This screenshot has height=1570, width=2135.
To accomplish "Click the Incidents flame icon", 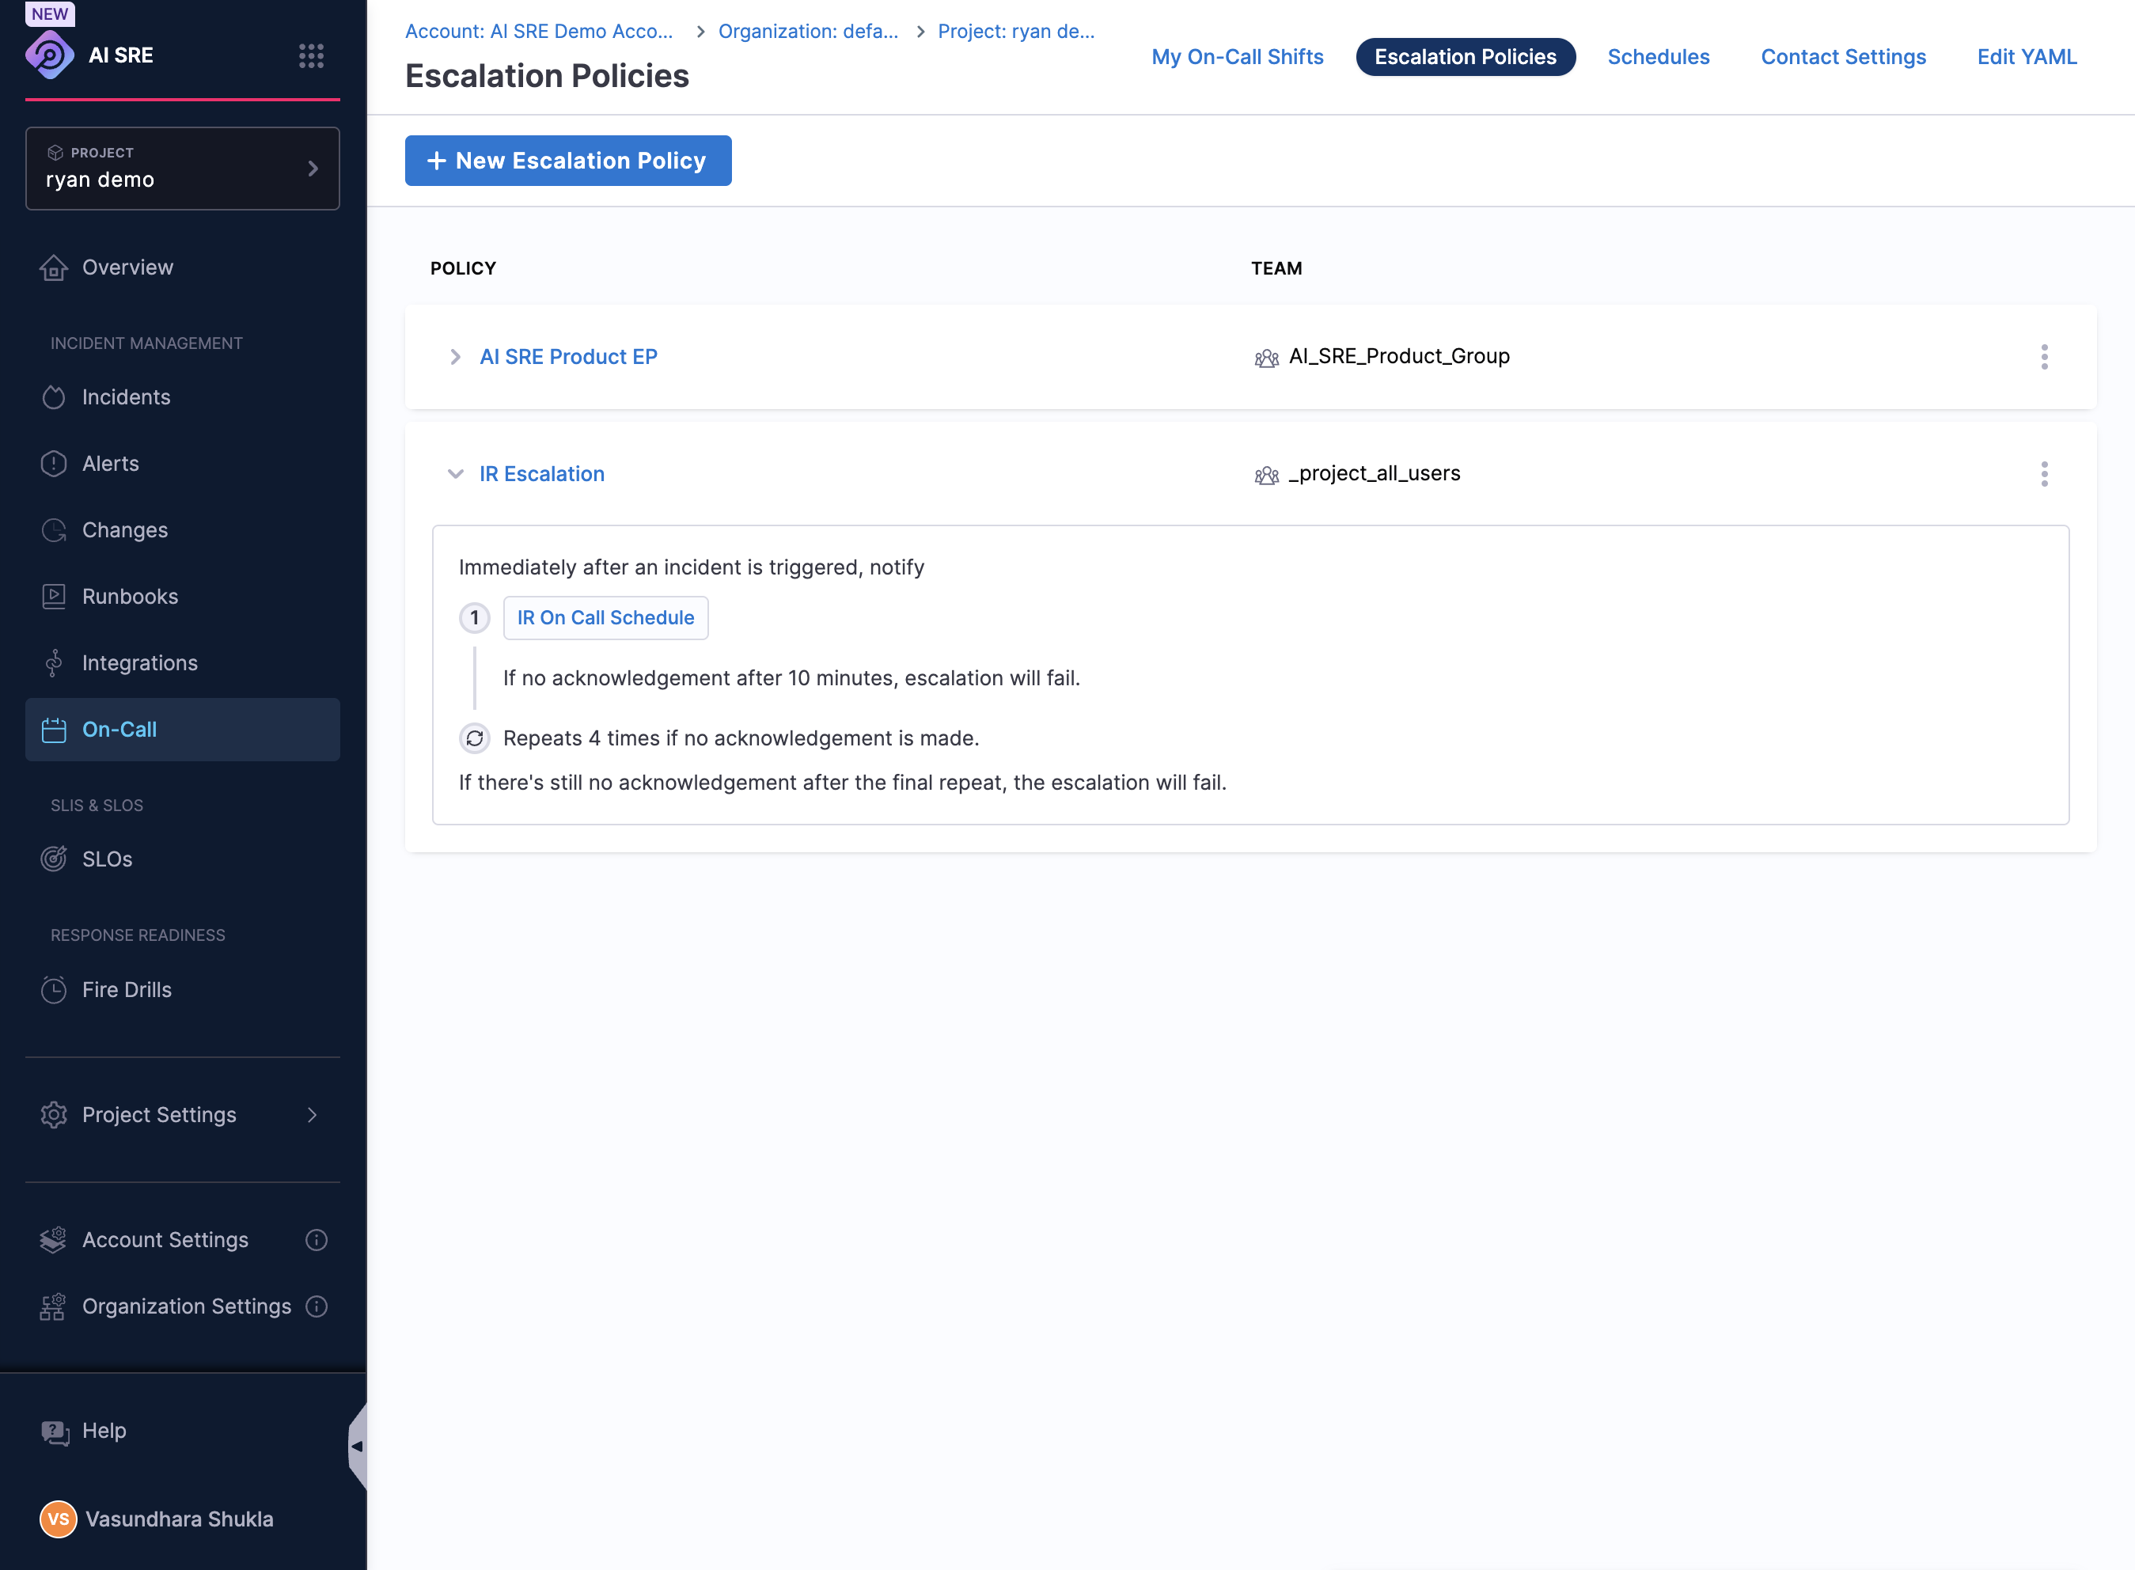I will coord(53,397).
